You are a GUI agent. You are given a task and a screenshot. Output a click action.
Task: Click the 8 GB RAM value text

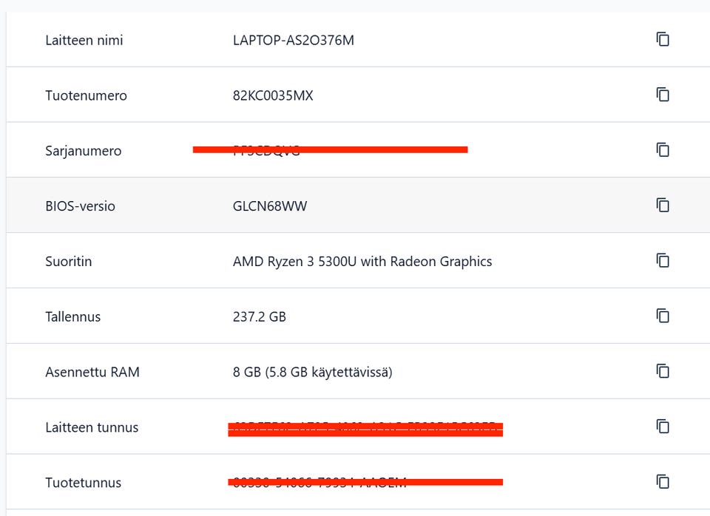pos(312,372)
